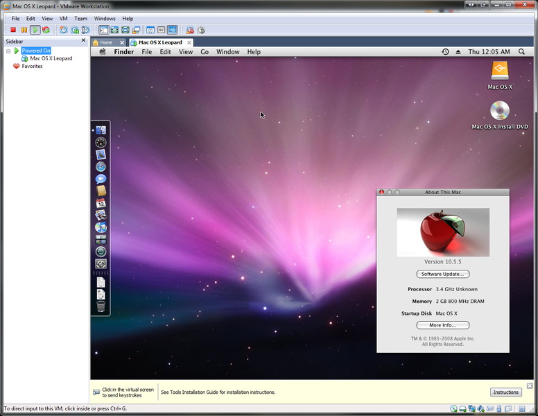
Task: Click the red Power Off toolbar button
Action: (x=13, y=30)
